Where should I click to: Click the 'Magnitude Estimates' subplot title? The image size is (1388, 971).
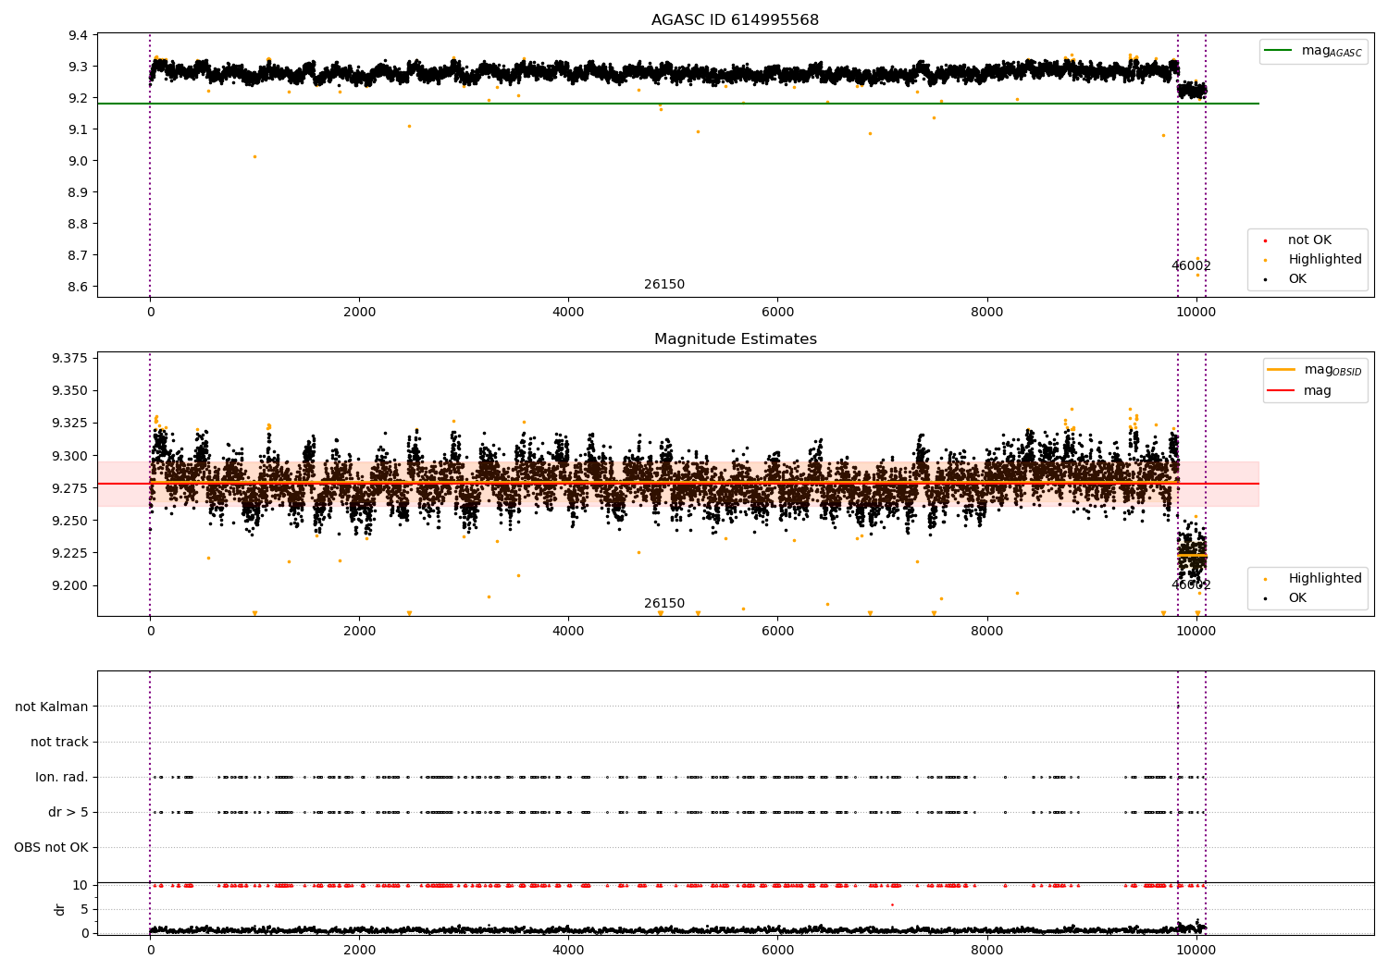(735, 339)
